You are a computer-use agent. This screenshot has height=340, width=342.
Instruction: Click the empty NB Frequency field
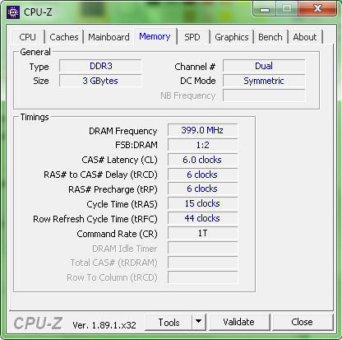coord(264,95)
